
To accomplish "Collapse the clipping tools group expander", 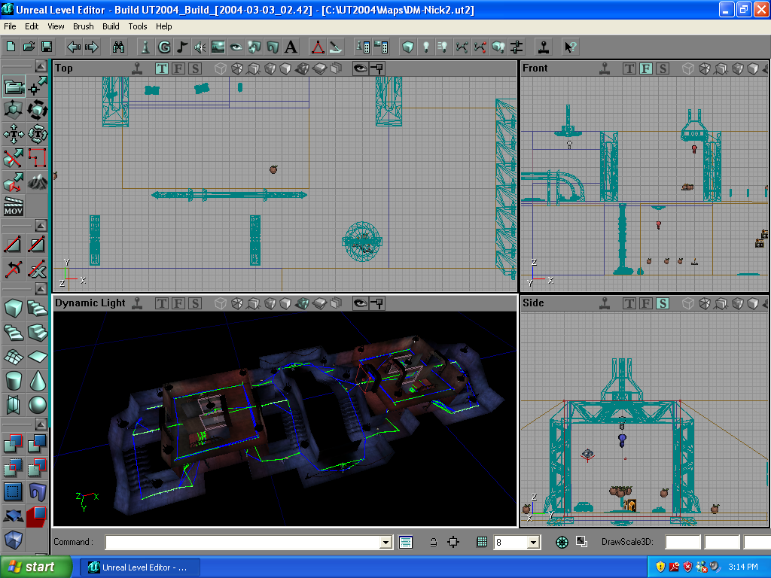I will 41,226.
